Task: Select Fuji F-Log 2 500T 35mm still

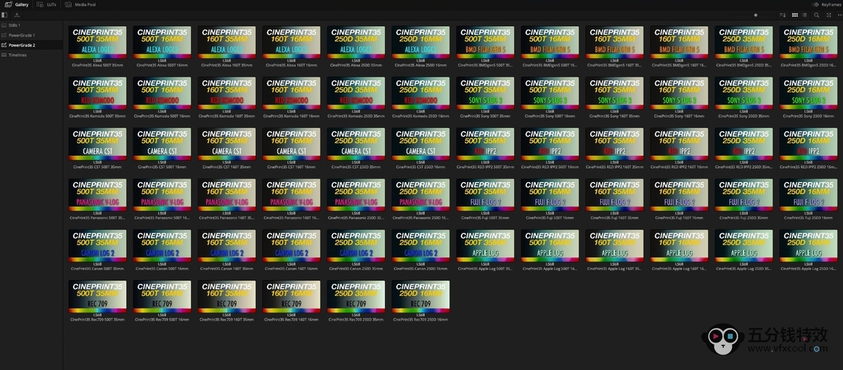Action: [485, 196]
